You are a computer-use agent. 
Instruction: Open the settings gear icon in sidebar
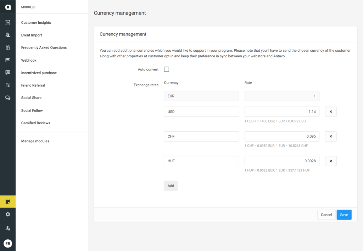tap(8, 214)
